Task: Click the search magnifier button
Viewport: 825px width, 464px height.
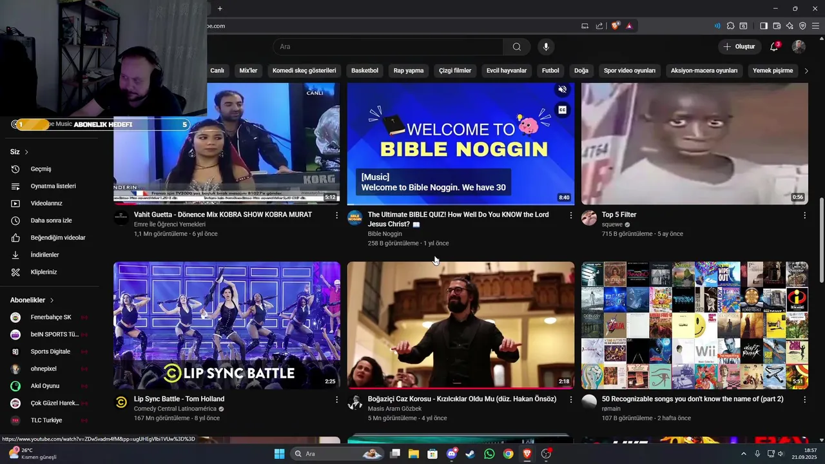Action: pyautogui.click(x=517, y=46)
